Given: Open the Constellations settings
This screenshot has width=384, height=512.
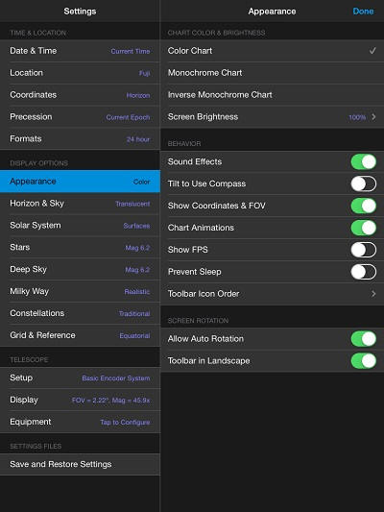Looking at the screenshot, I should (80, 313).
